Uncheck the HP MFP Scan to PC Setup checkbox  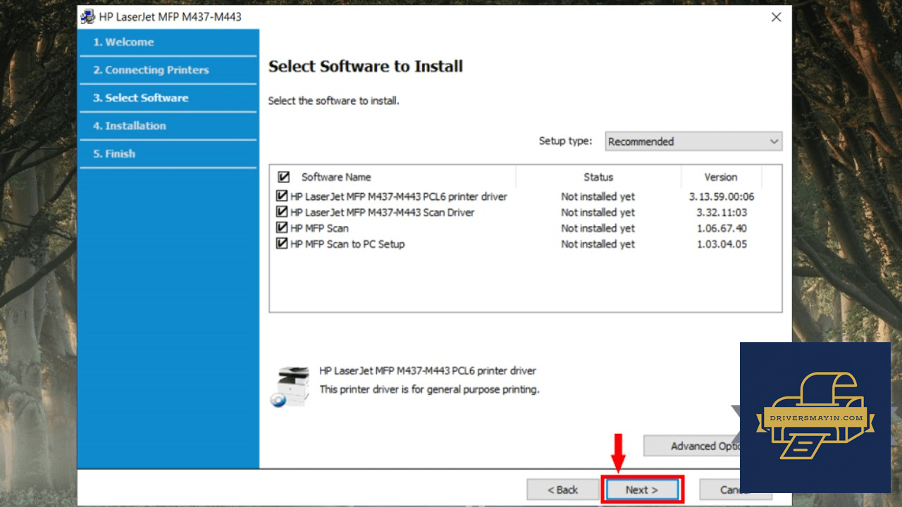click(x=282, y=244)
